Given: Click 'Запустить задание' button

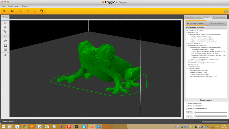Looking at the screenshot, I should tap(216, 23).
